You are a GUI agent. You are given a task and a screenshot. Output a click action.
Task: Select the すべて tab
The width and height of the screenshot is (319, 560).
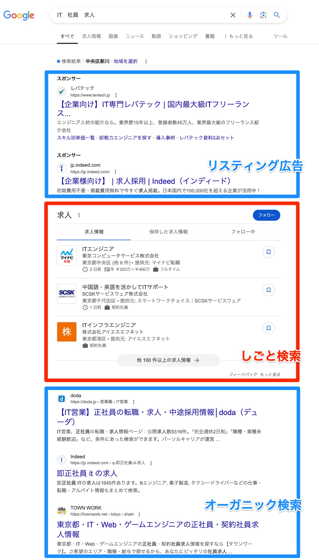coord(67,36)
